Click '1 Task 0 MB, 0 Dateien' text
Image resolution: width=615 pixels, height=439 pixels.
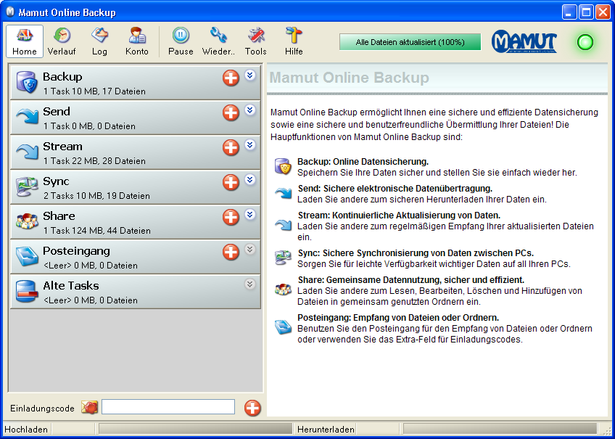pyautogui.click(x=89, y=126)
